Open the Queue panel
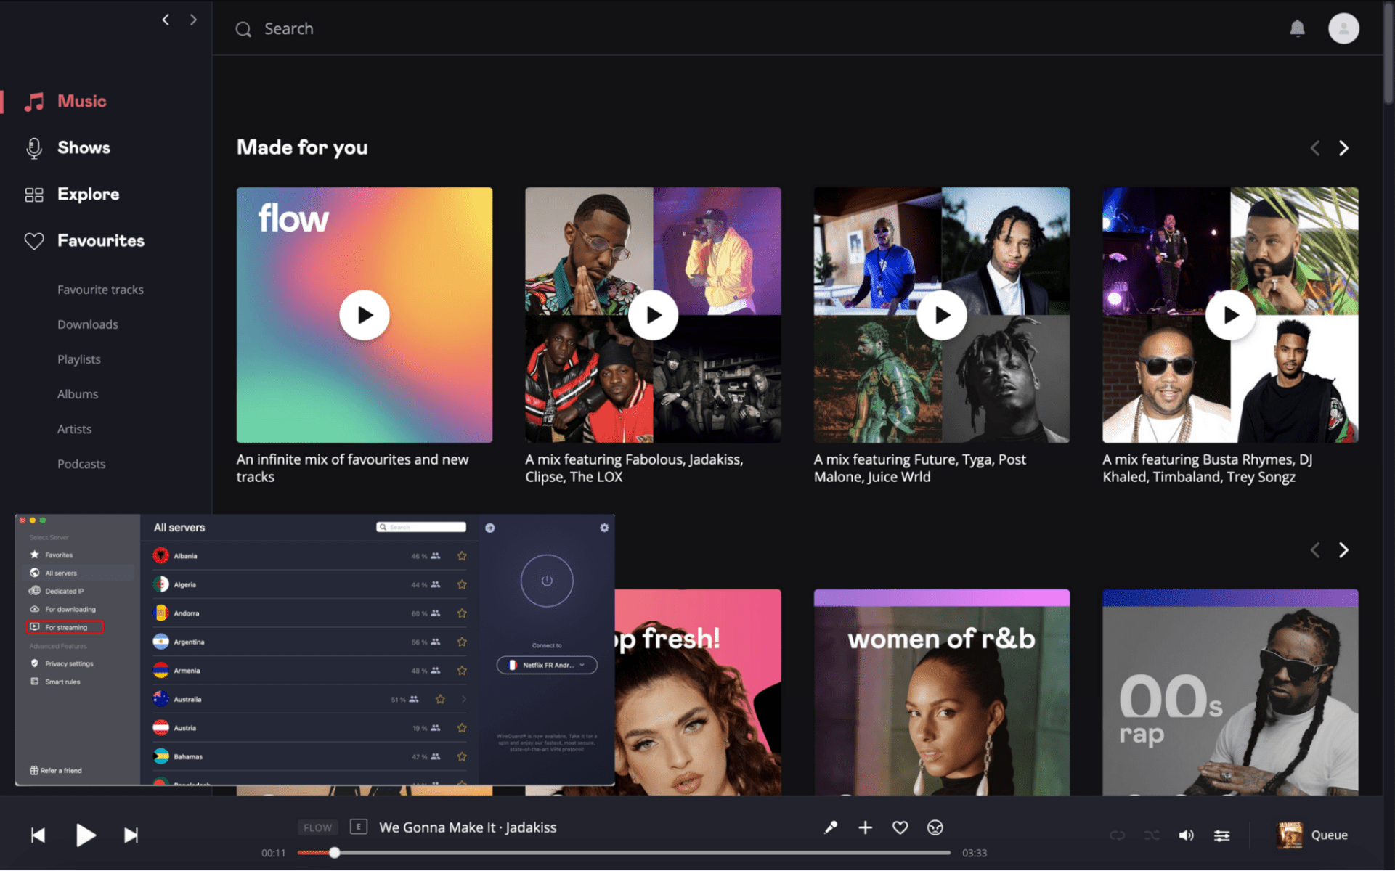The width and height of the screenshot is (1395, 871). pos(1329,835)
